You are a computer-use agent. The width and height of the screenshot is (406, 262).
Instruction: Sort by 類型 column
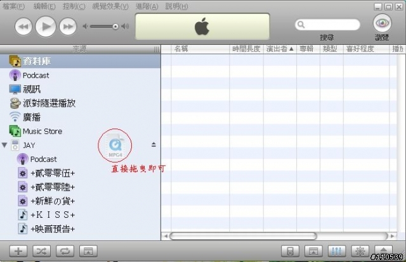coord(332,49)
